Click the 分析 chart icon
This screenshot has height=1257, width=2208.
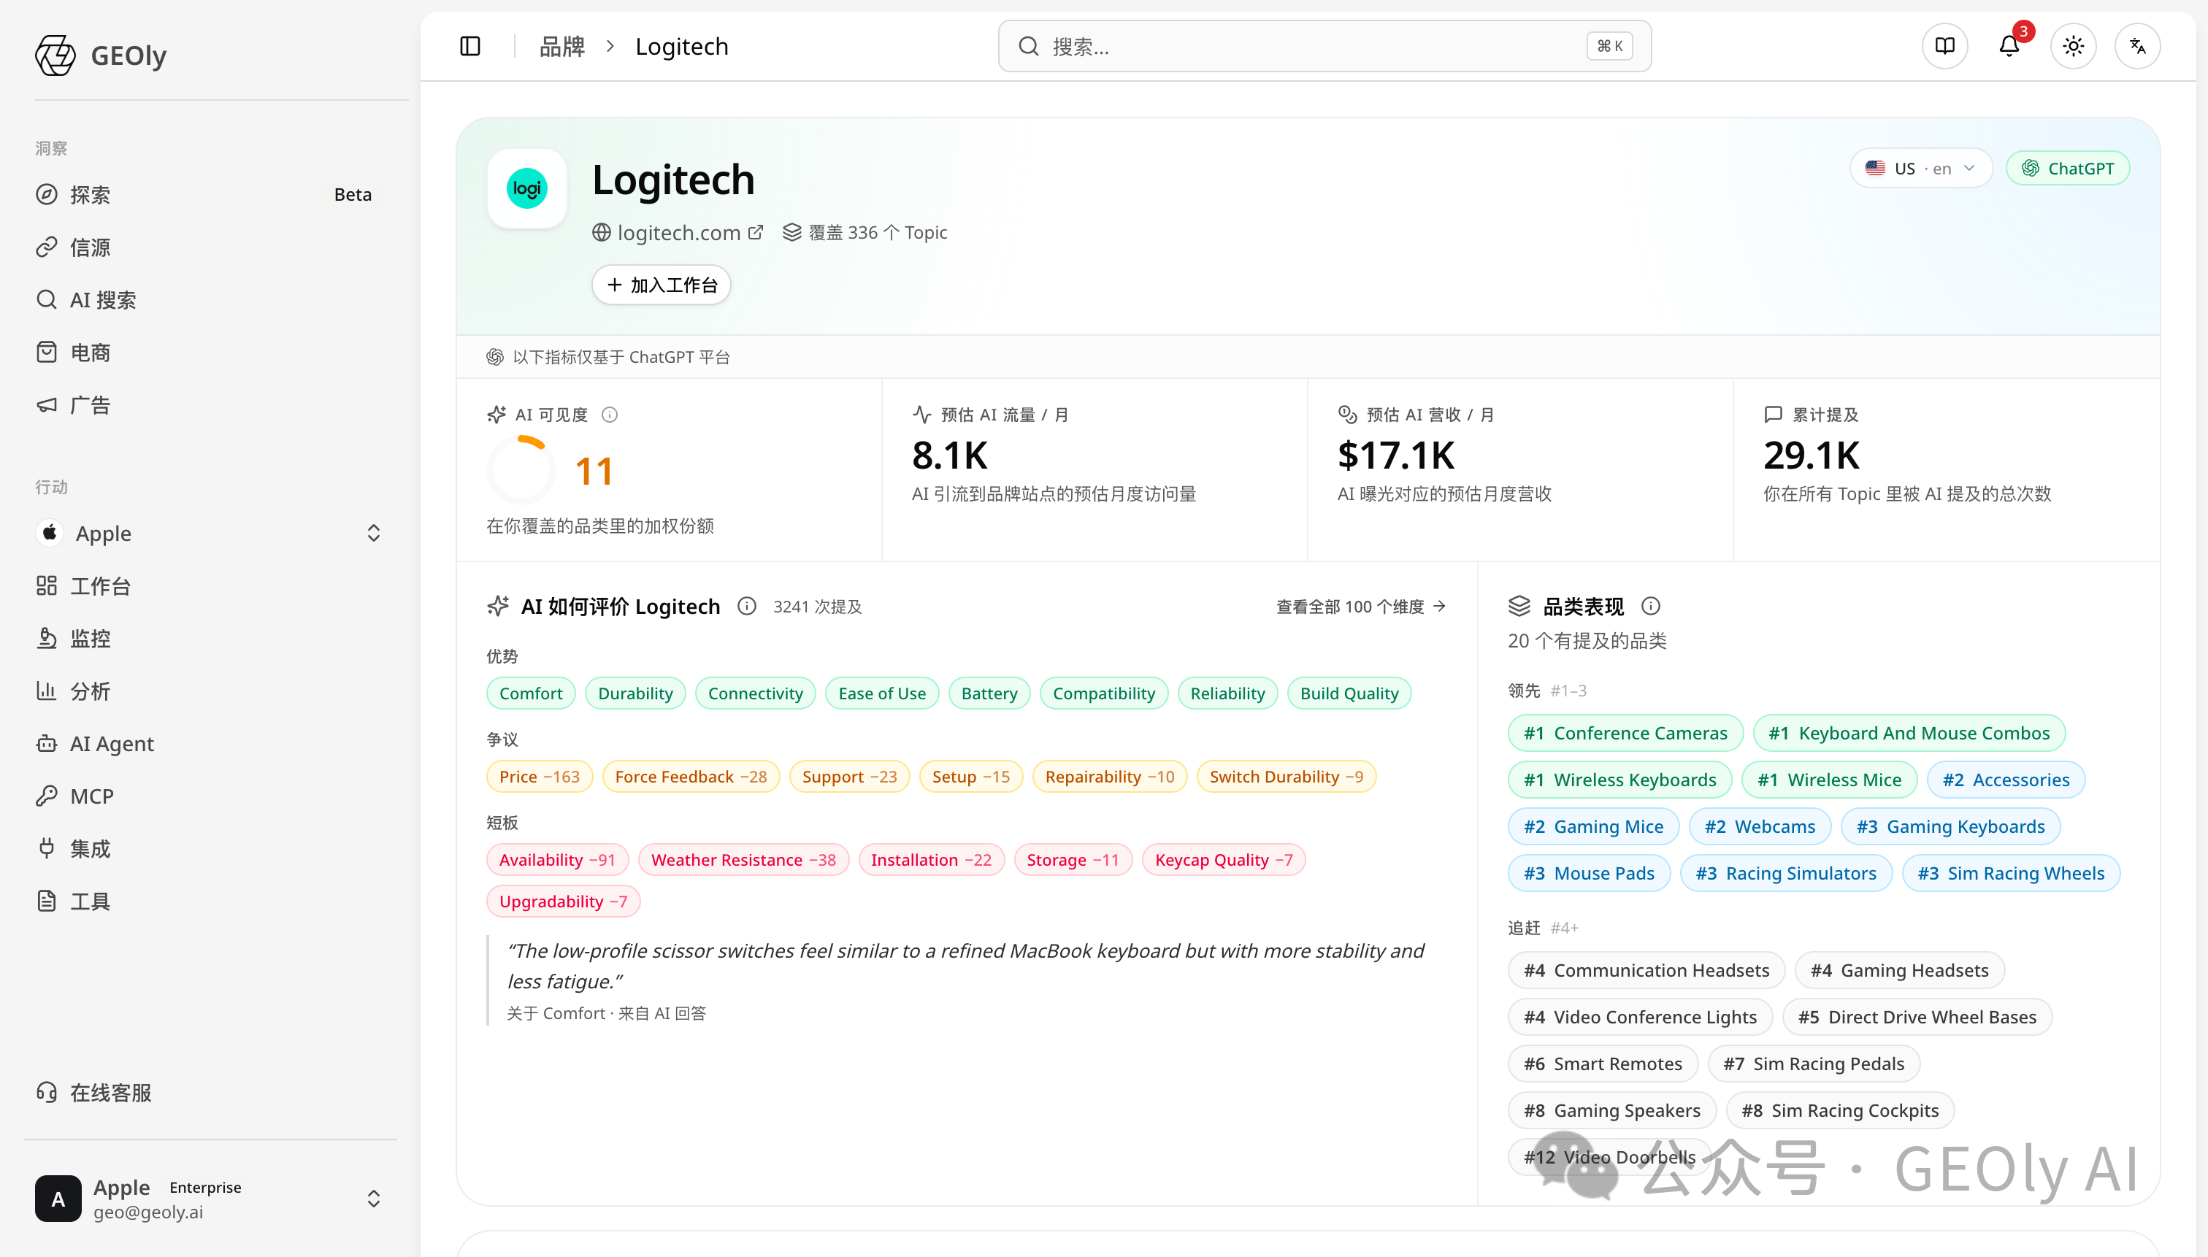click(x=47, y=691)
